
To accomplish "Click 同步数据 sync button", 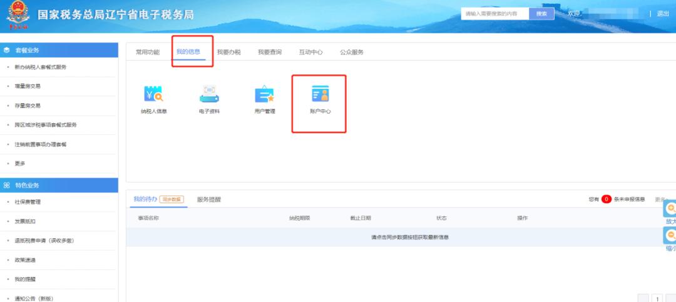I will (172, 199).
